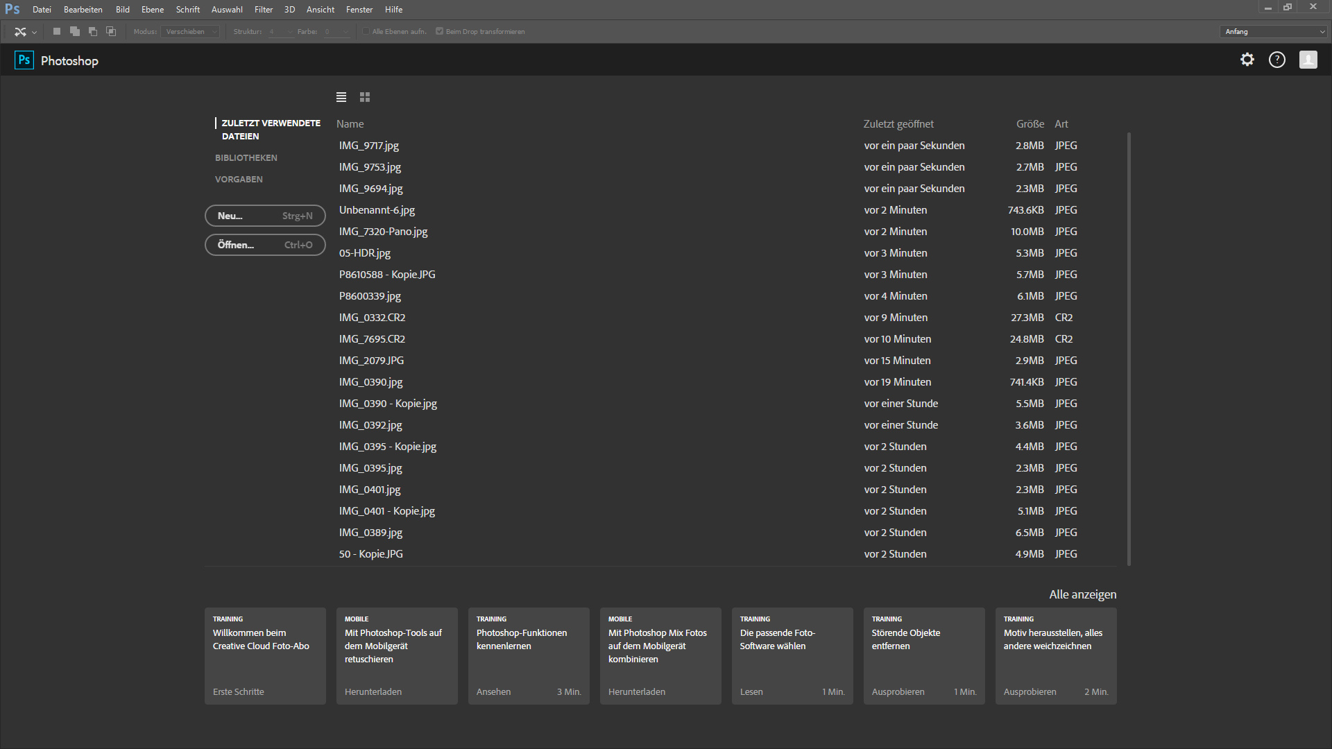1332x749 pixels.
Task: Click the add to selection icon
Action: tap(75, 31)
